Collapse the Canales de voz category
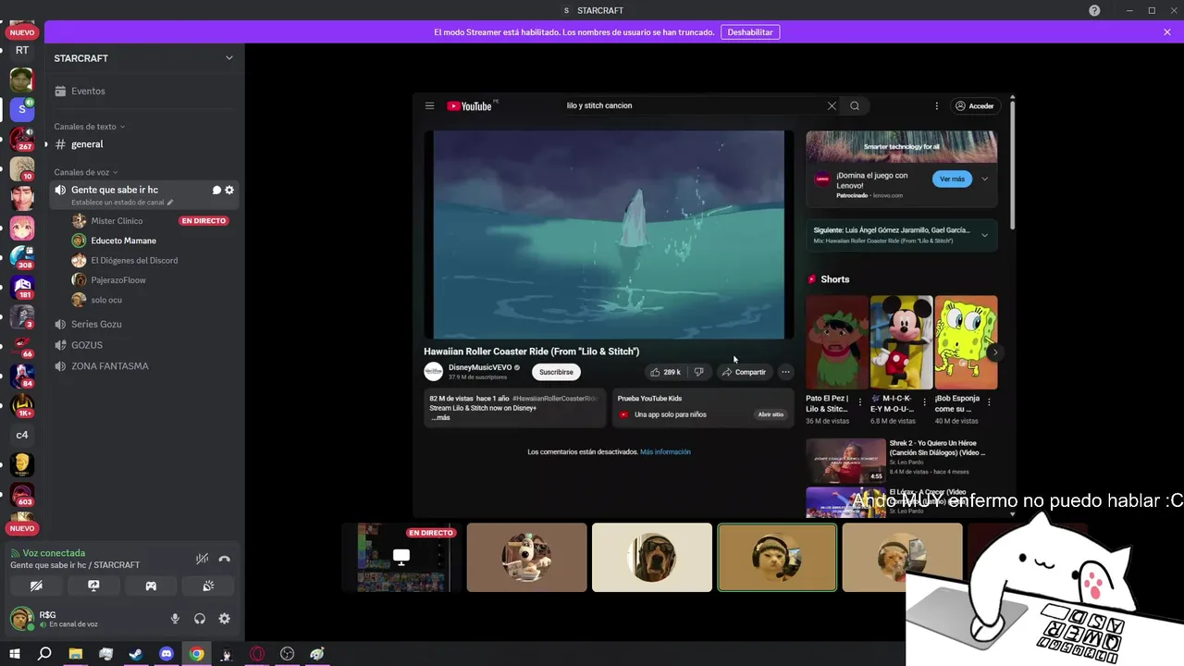1184x666 pixels. coord(86,172)
